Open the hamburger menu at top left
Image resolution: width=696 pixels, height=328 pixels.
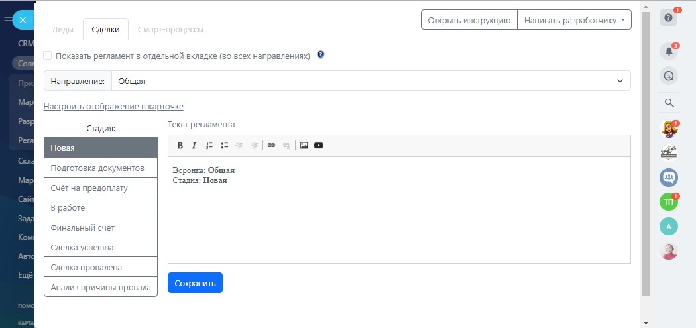[x=7, y=18]
